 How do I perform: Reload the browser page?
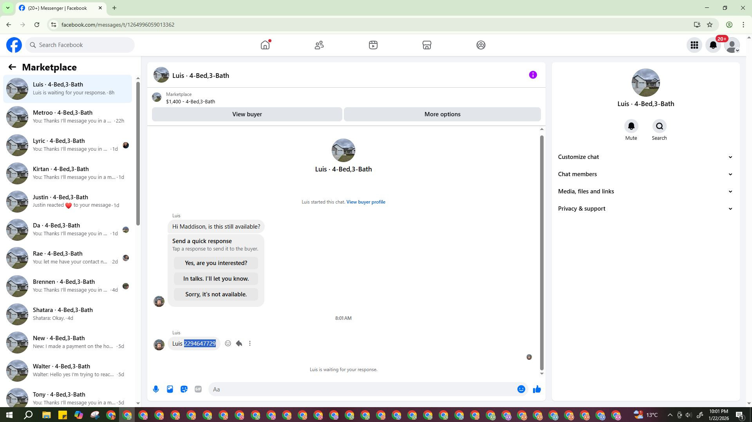(x=37, y=25)
